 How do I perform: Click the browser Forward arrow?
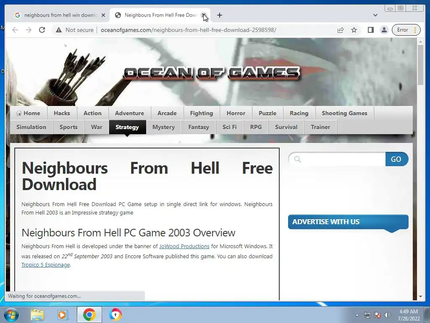click(x=29, y=30)
